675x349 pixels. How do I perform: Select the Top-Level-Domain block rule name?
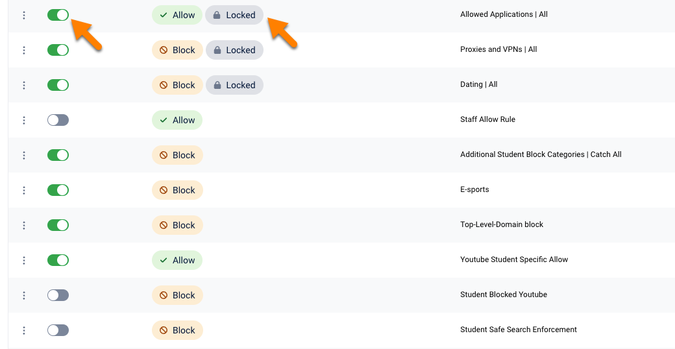[501, 224]
